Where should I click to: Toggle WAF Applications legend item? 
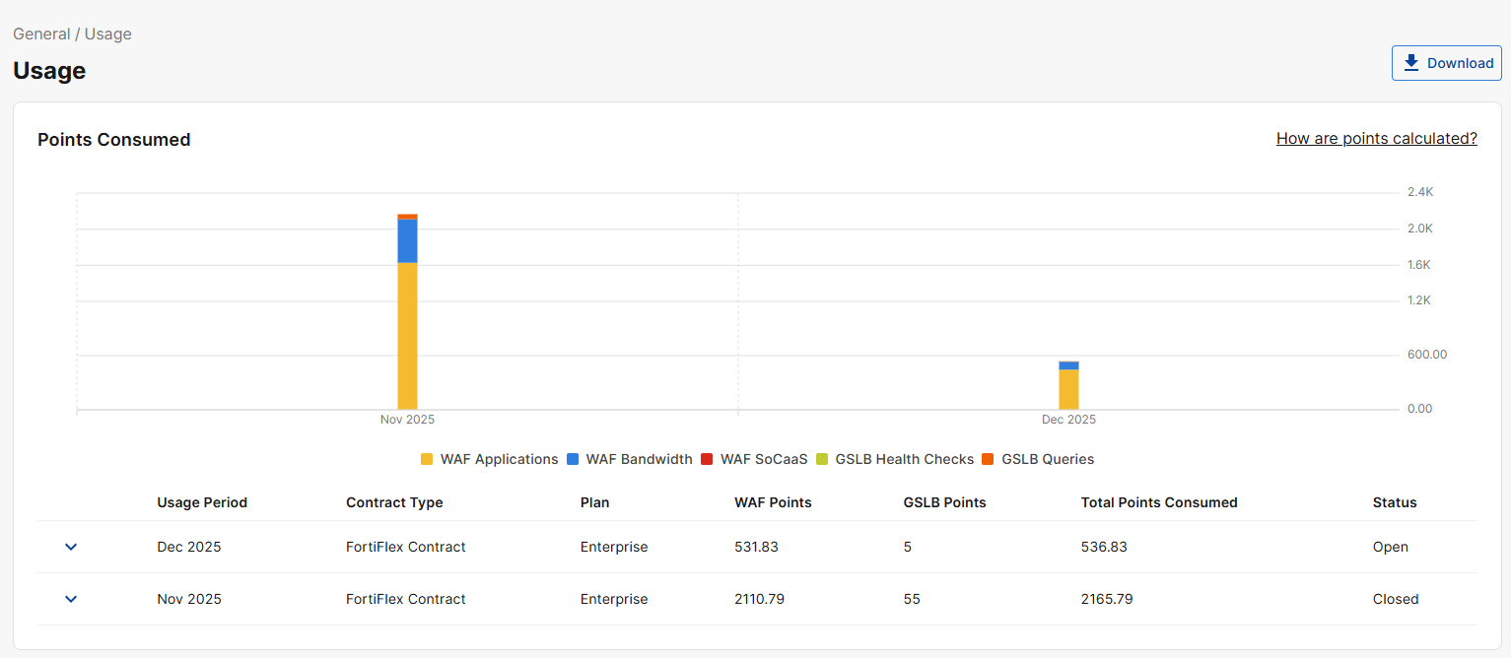pyautogui.click(x=490, y=459)
